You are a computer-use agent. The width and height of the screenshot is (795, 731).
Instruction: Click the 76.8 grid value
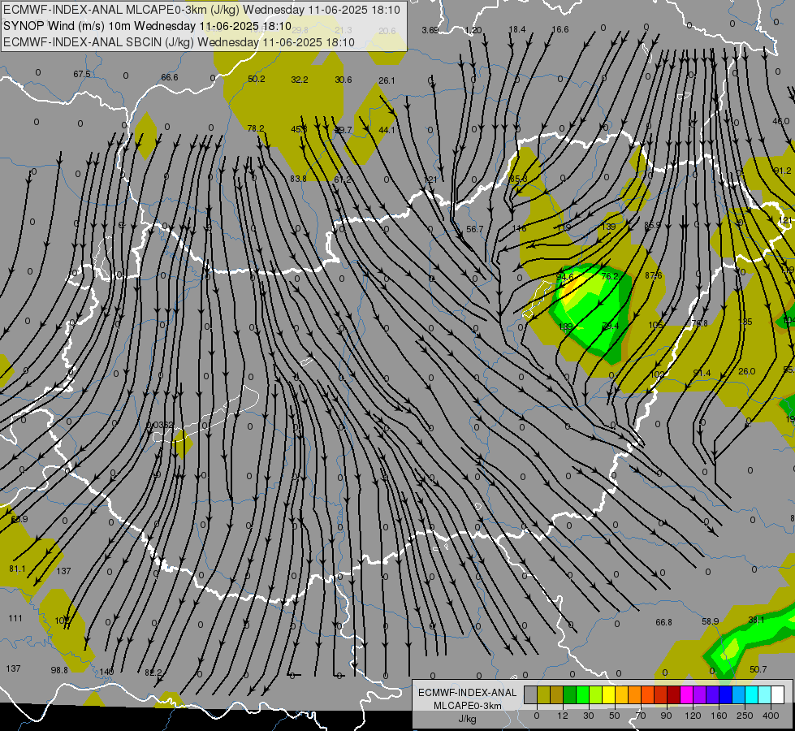700,323
